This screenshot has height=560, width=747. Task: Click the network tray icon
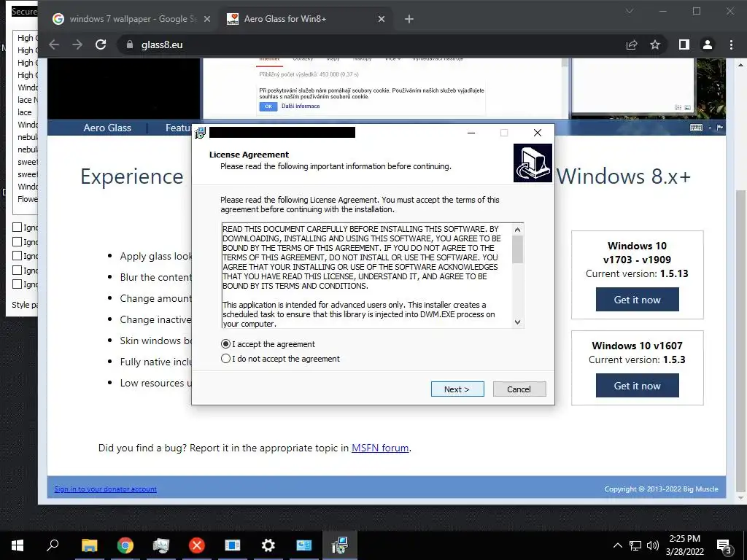point(635,545)
